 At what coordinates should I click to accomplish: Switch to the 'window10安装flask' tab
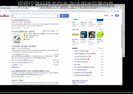49,8
